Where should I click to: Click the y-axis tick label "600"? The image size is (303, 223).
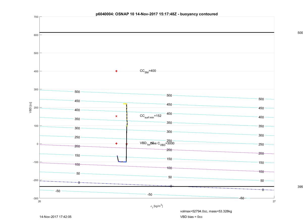36,35
